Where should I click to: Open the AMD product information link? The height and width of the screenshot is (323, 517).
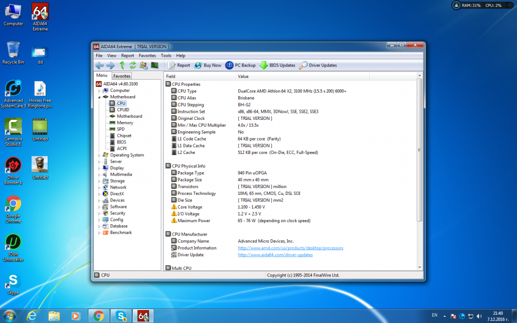click(291, 248)
